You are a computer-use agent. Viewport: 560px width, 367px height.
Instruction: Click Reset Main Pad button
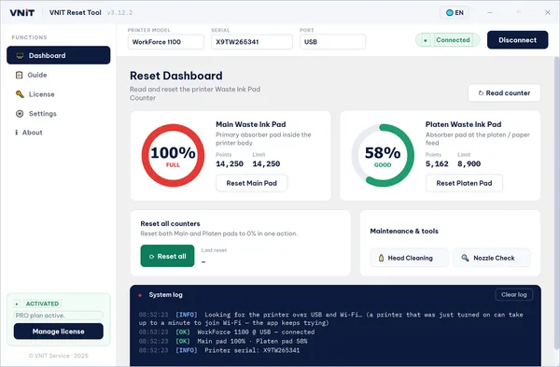(251, 183)
